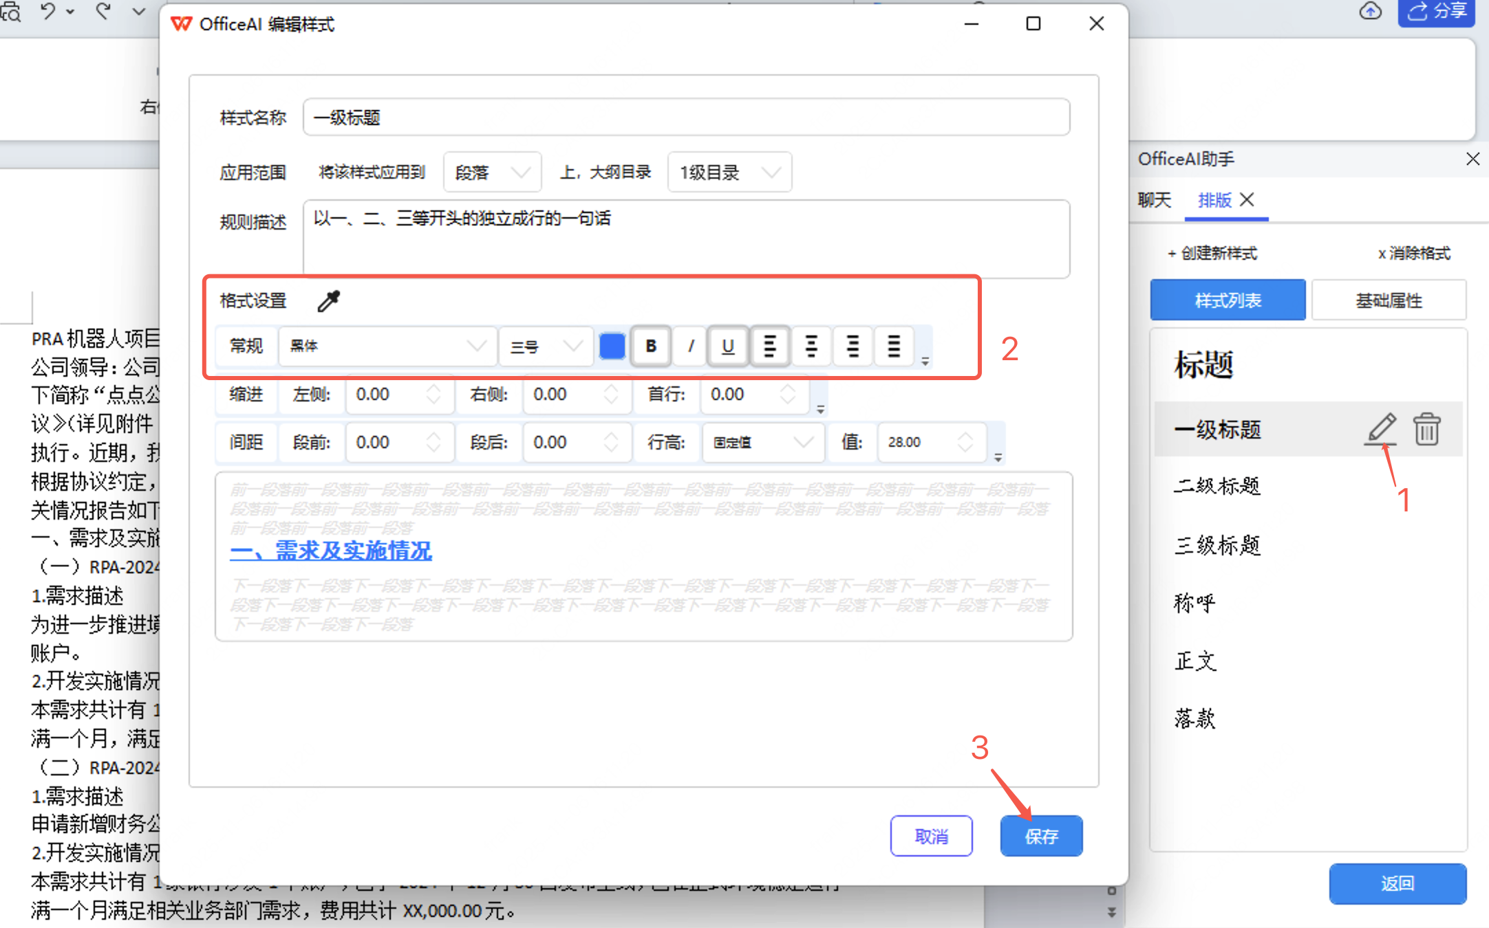This screenshot has width=1489, height=928.
Task: Click the undo icon in the top toolbar
Action: coord(47,11)
